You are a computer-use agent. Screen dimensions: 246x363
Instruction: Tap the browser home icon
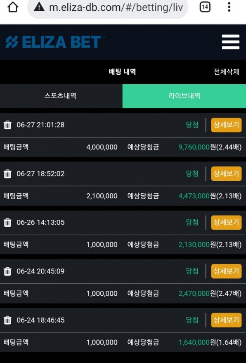[x=13, y=7]
